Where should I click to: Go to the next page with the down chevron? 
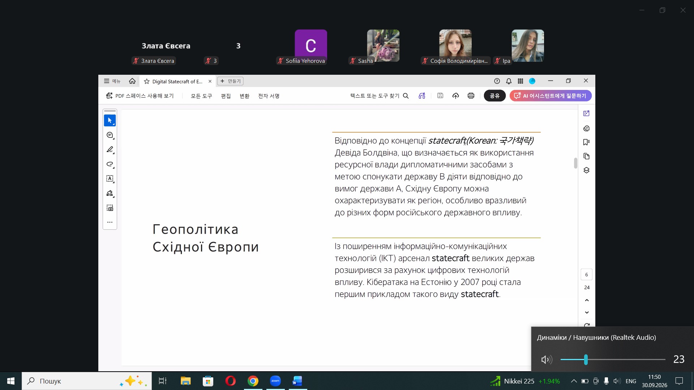[x=587, y=312]
